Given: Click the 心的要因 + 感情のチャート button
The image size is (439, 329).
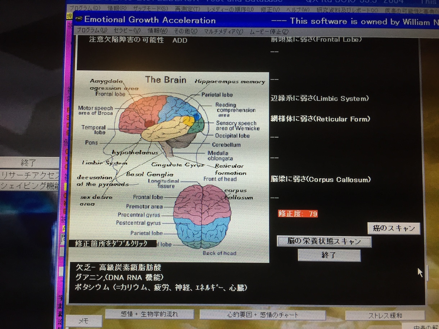Looking at the screenshot, I should [x=263, y=315].
